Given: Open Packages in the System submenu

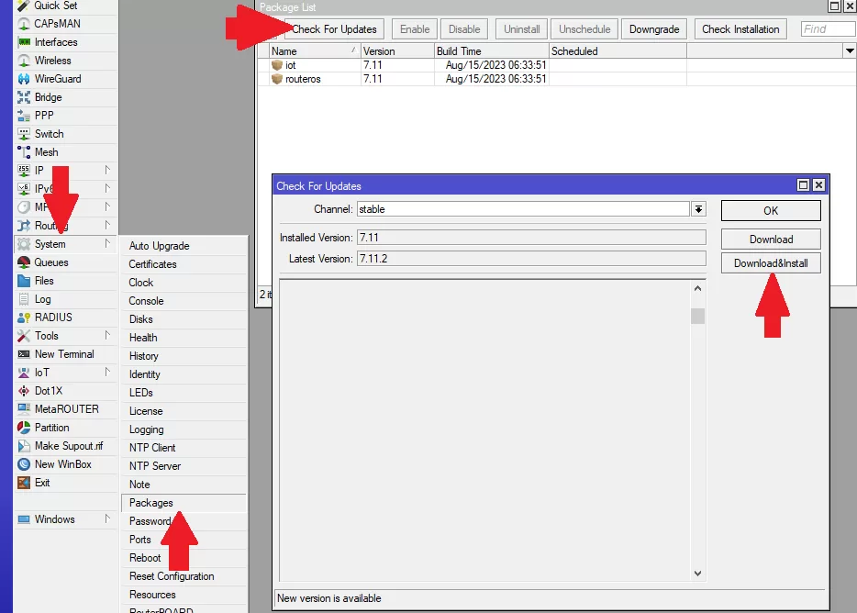Looking at the screenshot, I should pyautogui.click(x=184, y=503).
